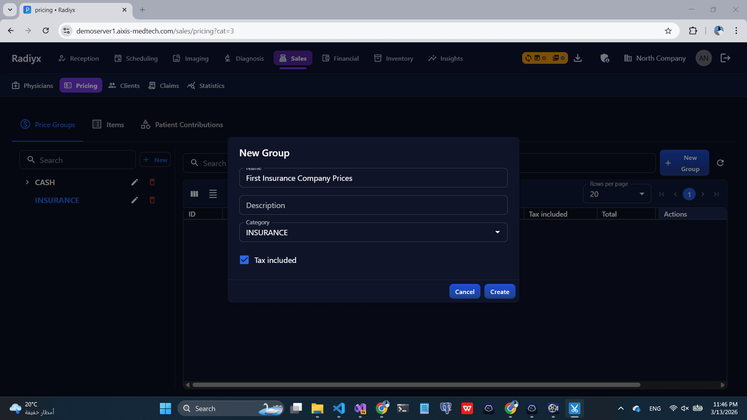Viewport: 747px width, 420px height.
Task: Open Patient Contributions tab
Action: [182, 124]
